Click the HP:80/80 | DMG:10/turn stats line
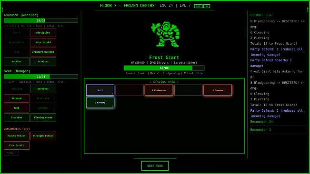 coord(164,63)
